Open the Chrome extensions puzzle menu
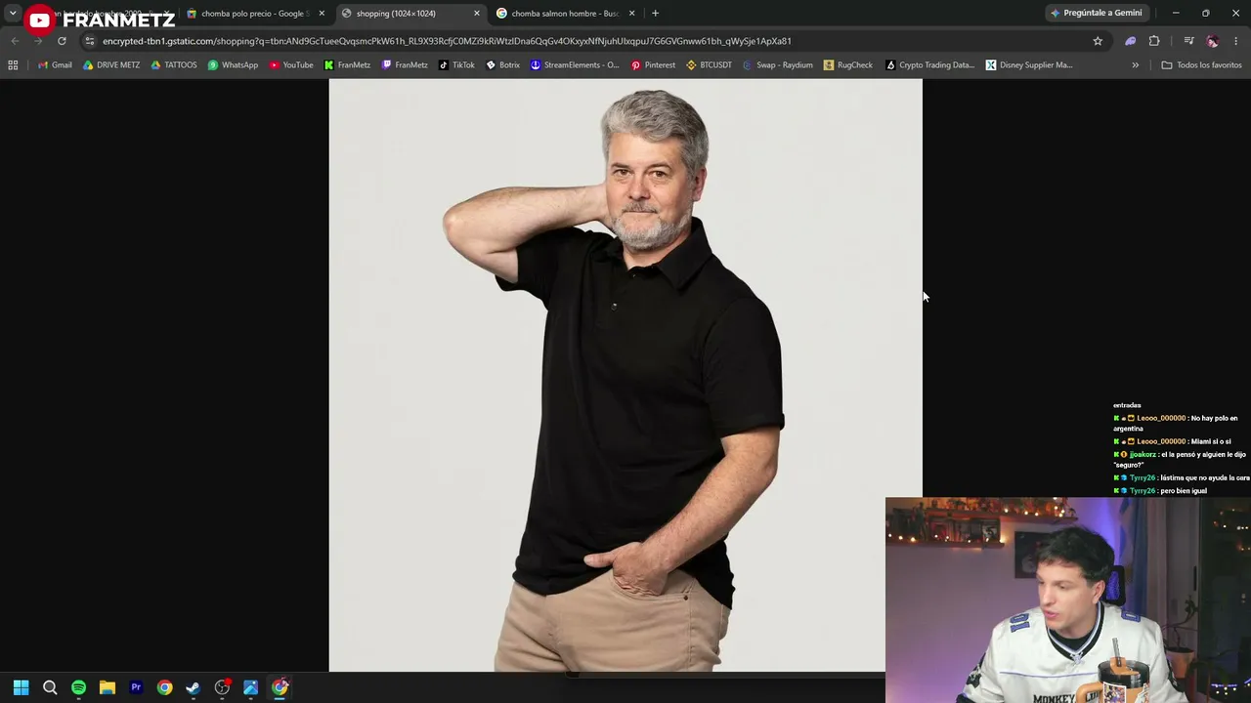1251x703 pixels. point(1154,41)
